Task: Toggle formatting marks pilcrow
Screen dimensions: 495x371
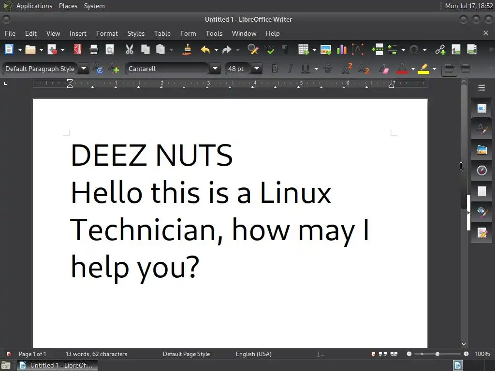Action: [x=285, y=50]
